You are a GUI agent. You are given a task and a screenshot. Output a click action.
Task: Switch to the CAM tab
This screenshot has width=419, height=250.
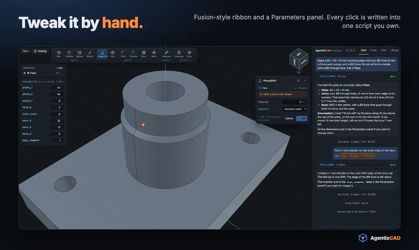(x=383, y=50)
